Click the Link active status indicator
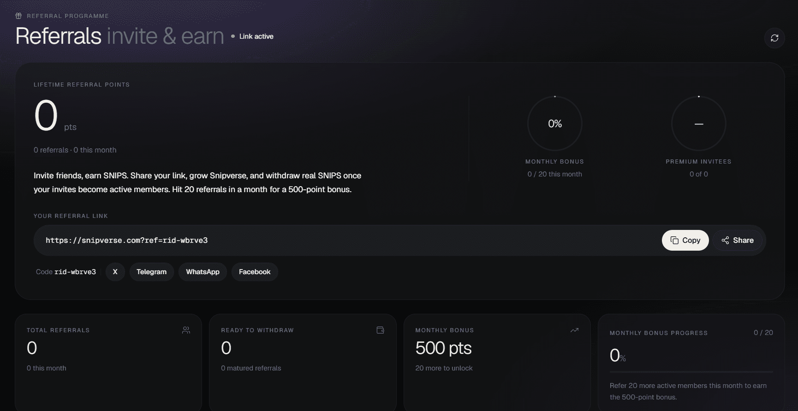Image resolution: width=798 pixels, height=411 pixels. [252, 36]
